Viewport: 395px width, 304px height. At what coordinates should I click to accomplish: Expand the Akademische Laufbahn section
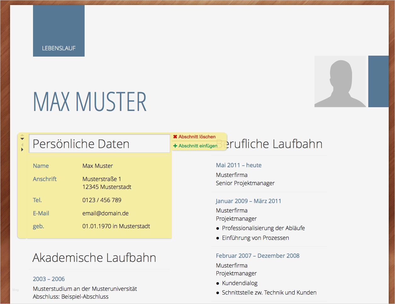point(94,257)
